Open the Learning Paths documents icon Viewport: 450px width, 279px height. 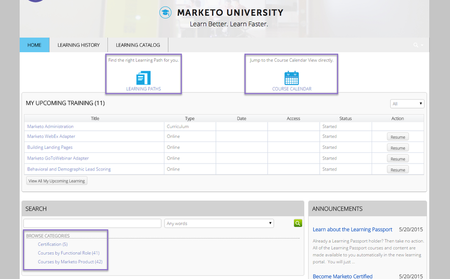click(x=144, y=78)
